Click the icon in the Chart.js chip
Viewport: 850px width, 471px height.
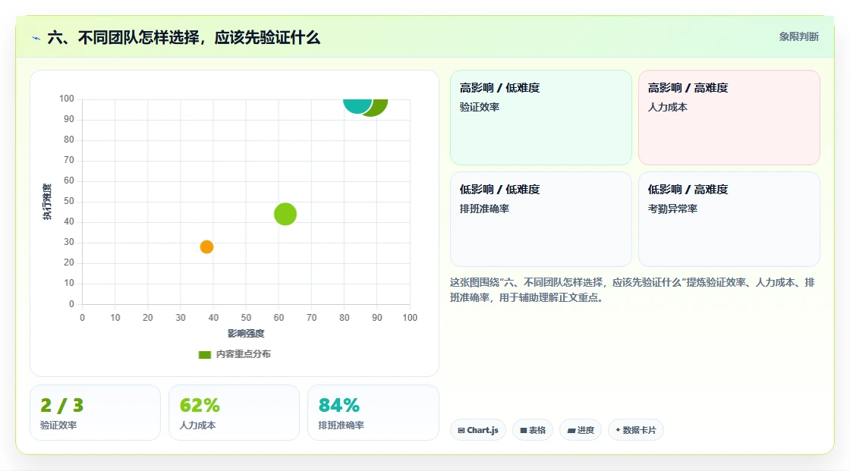(x=461, y=430)
